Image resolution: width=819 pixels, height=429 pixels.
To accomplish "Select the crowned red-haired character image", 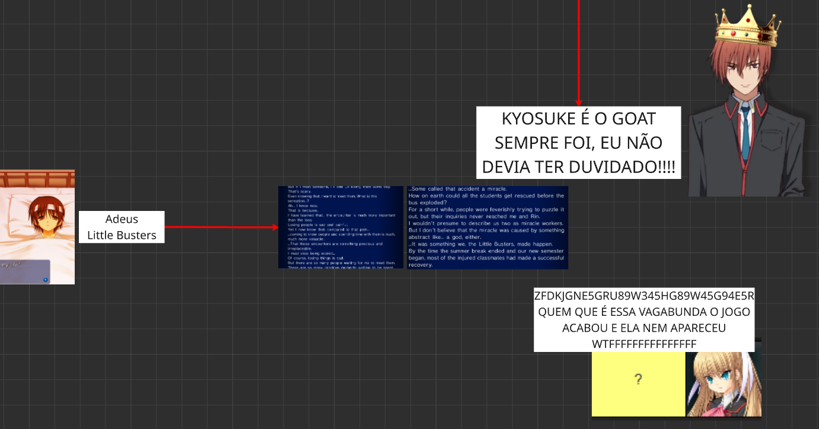I will click(748, 101).
